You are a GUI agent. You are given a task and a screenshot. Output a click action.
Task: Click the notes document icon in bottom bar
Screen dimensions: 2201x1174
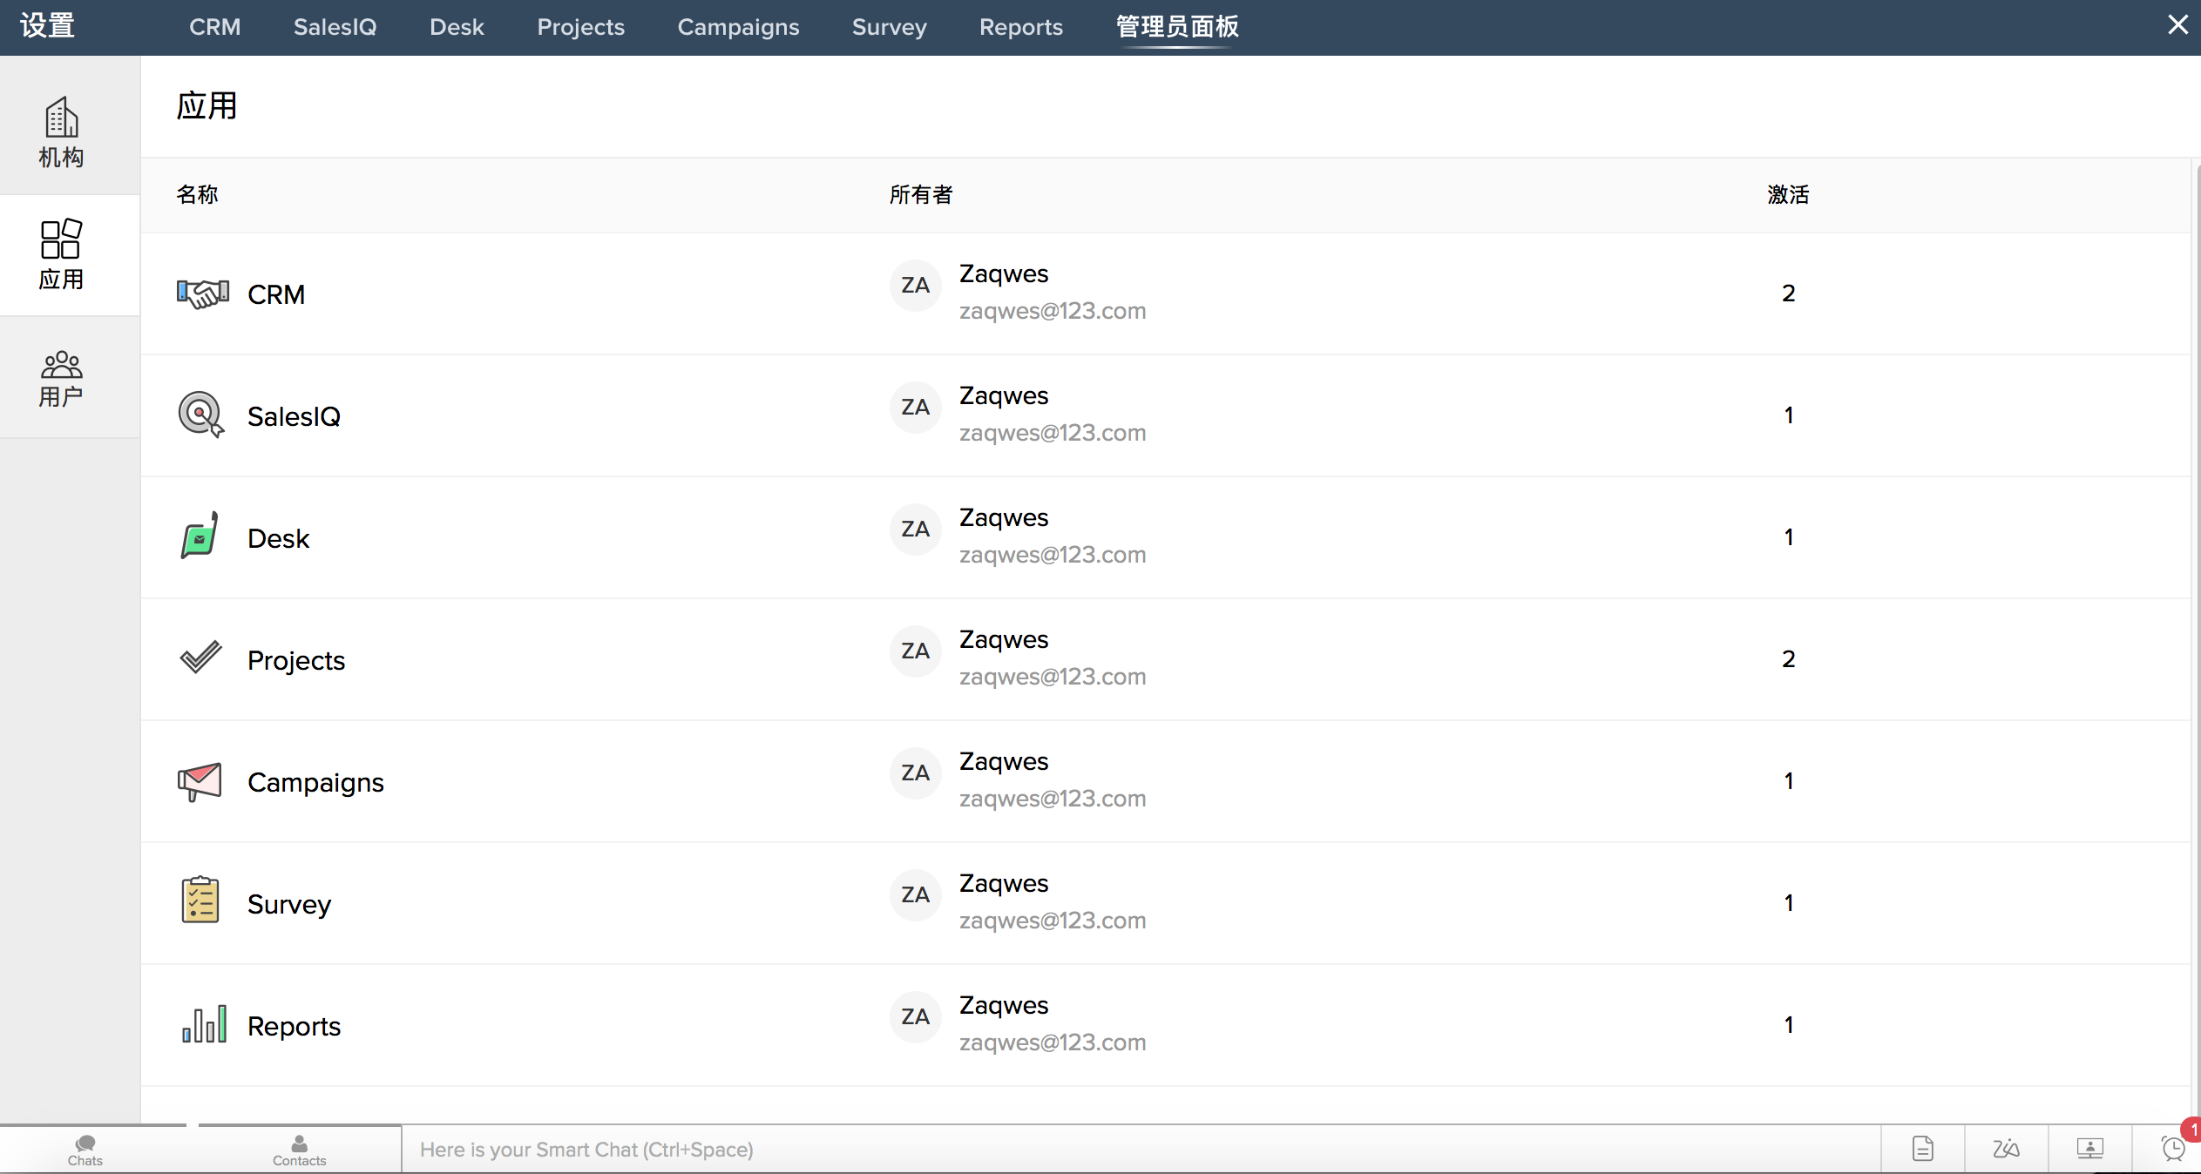tap(1922, 1149)
